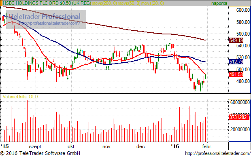Click the 580.00 price axis label
Screen dimensions: 251x157
[x=243, y=22]
